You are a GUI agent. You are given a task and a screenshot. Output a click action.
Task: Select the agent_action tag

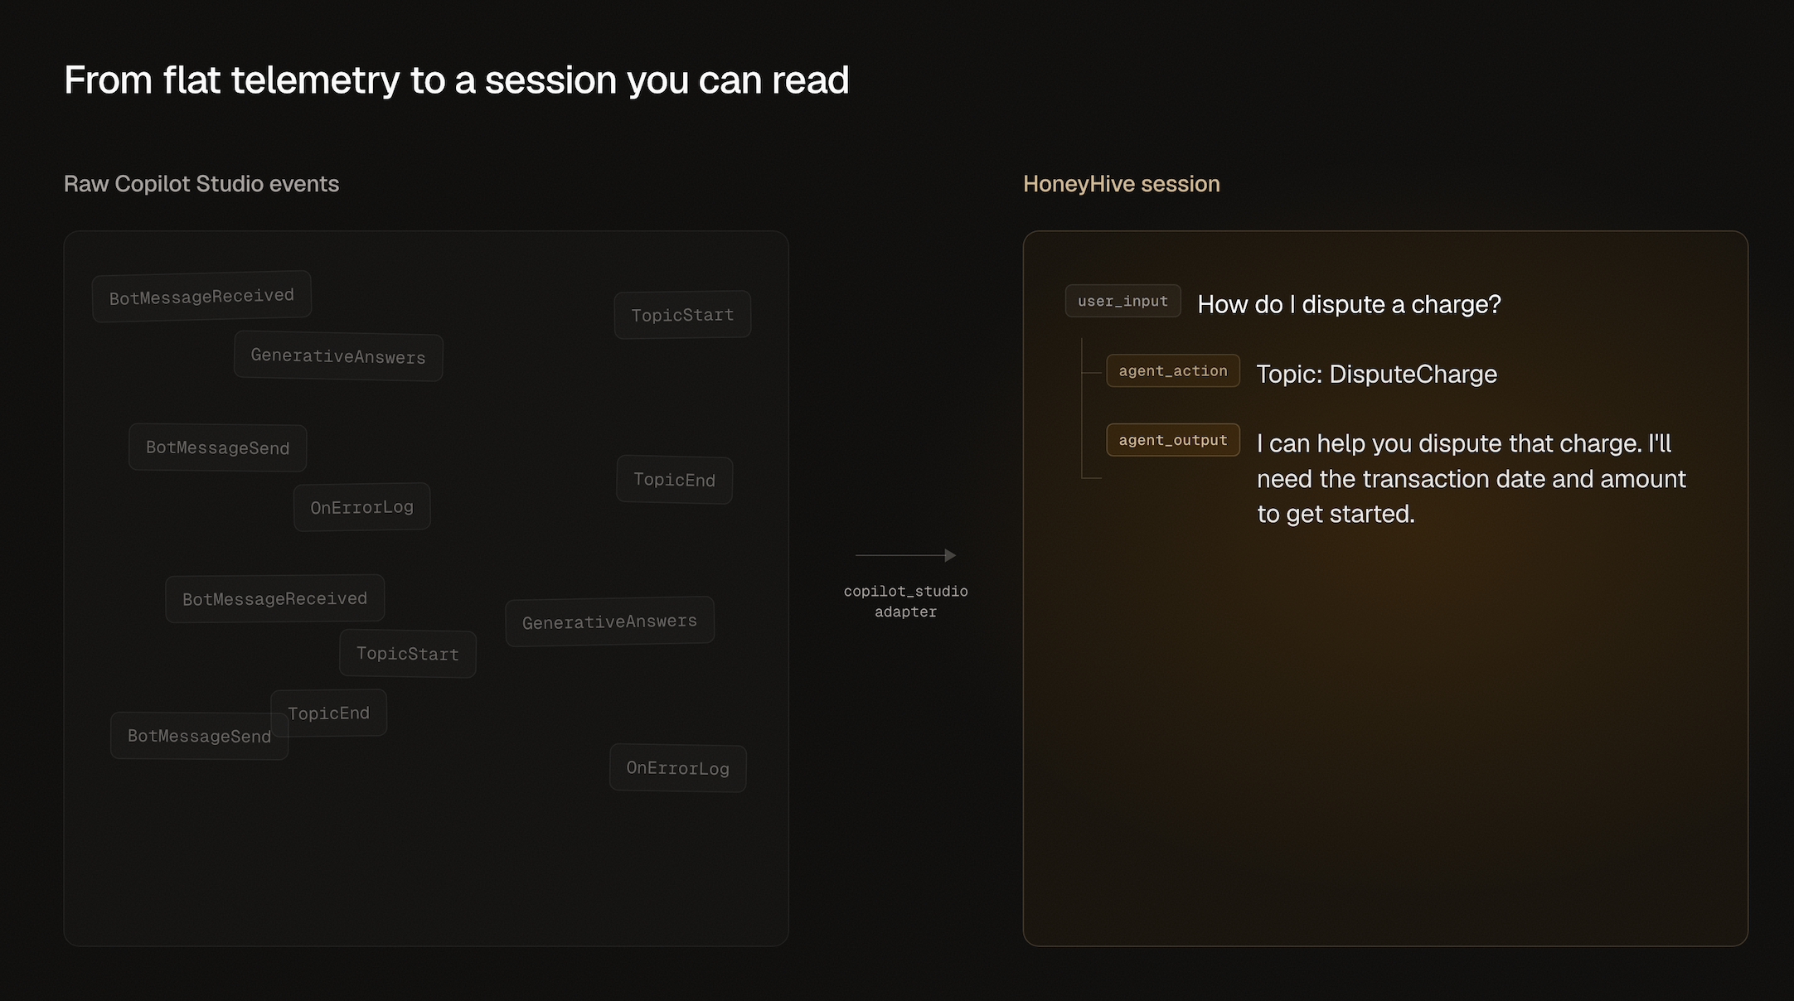pyautogui.click(x=1173, y=371)
